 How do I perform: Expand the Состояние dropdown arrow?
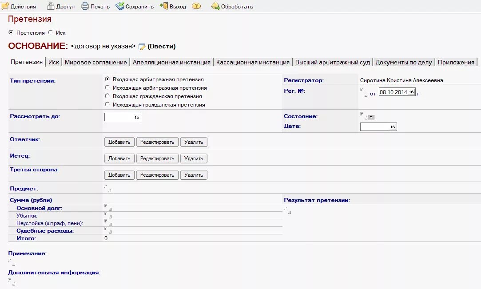(x=371, y=117)
